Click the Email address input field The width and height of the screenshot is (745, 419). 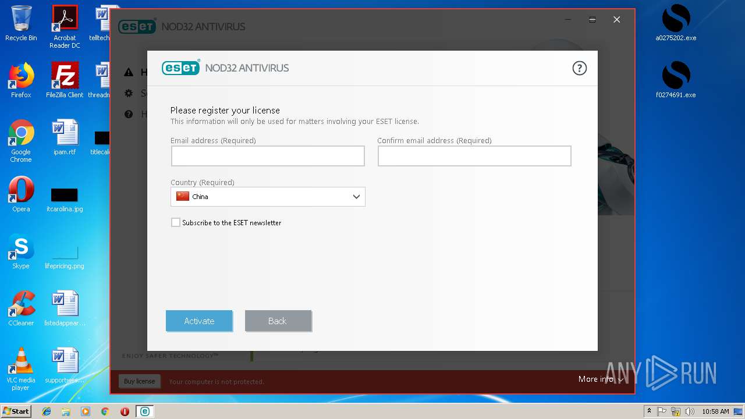pos(268,156)
